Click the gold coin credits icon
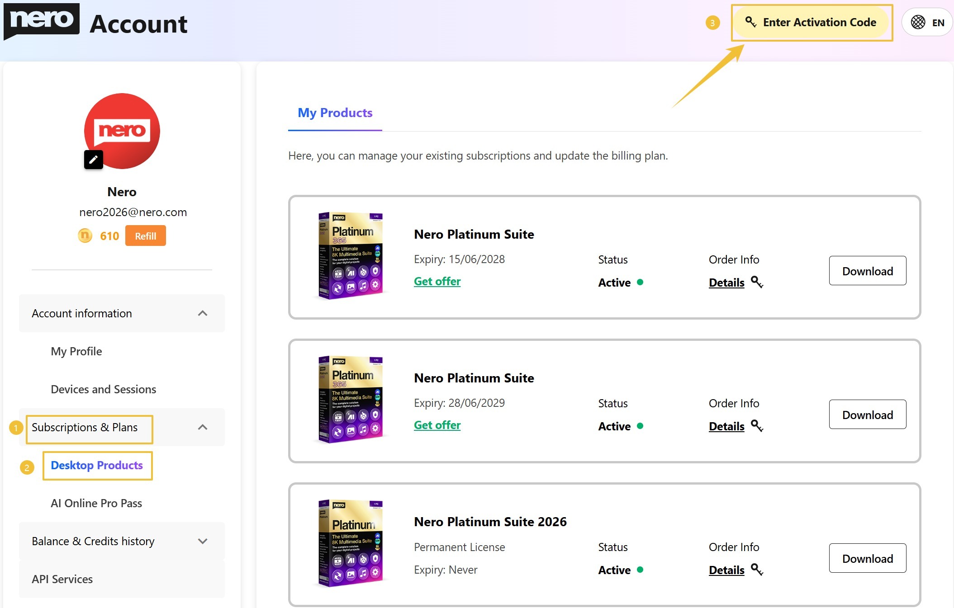The height and width of the screenshot is (608, 954). click(x=85, y=236)
